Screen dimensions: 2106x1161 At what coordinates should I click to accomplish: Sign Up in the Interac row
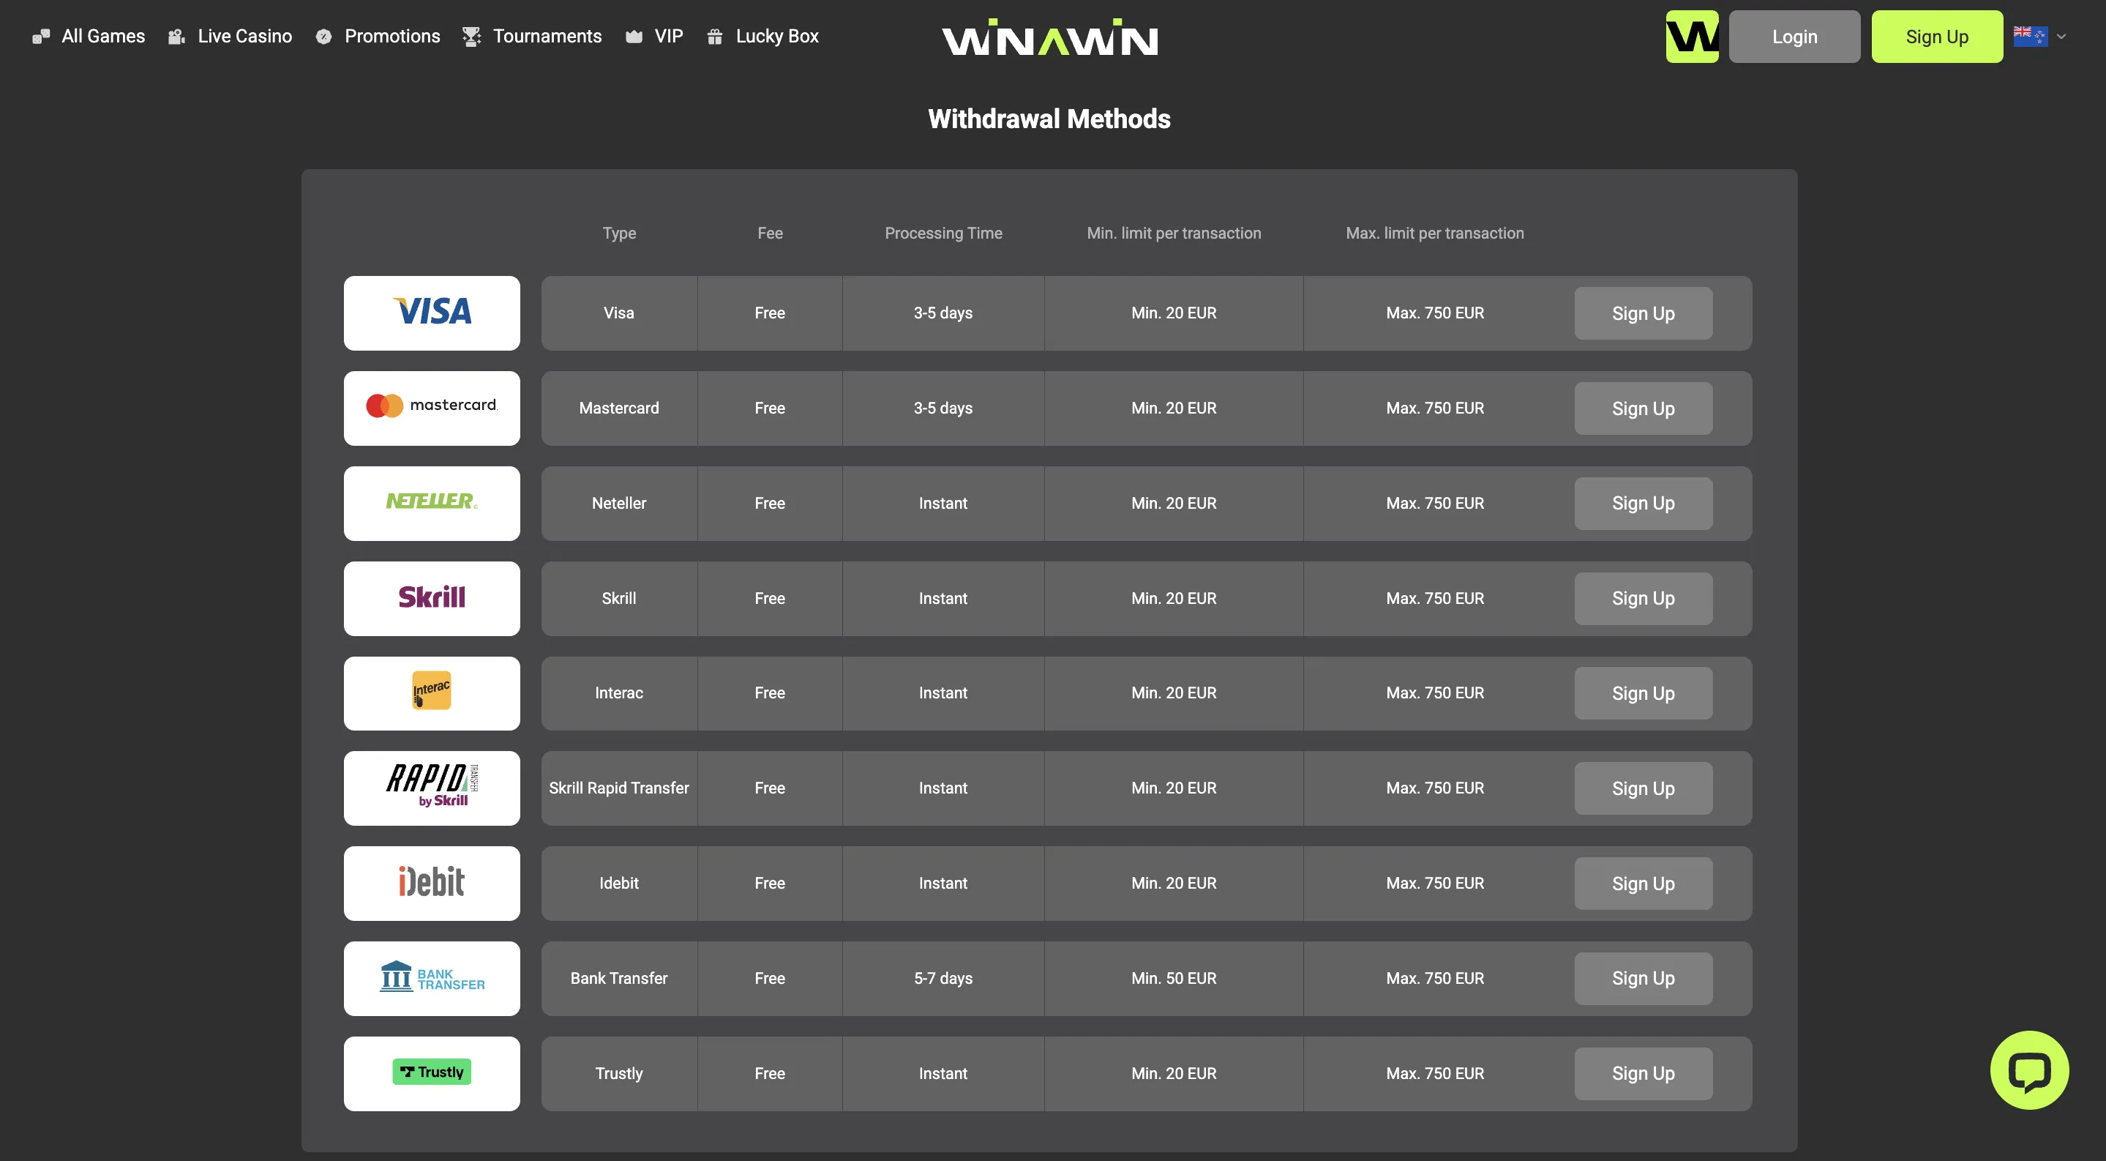tap(1644, 693)
